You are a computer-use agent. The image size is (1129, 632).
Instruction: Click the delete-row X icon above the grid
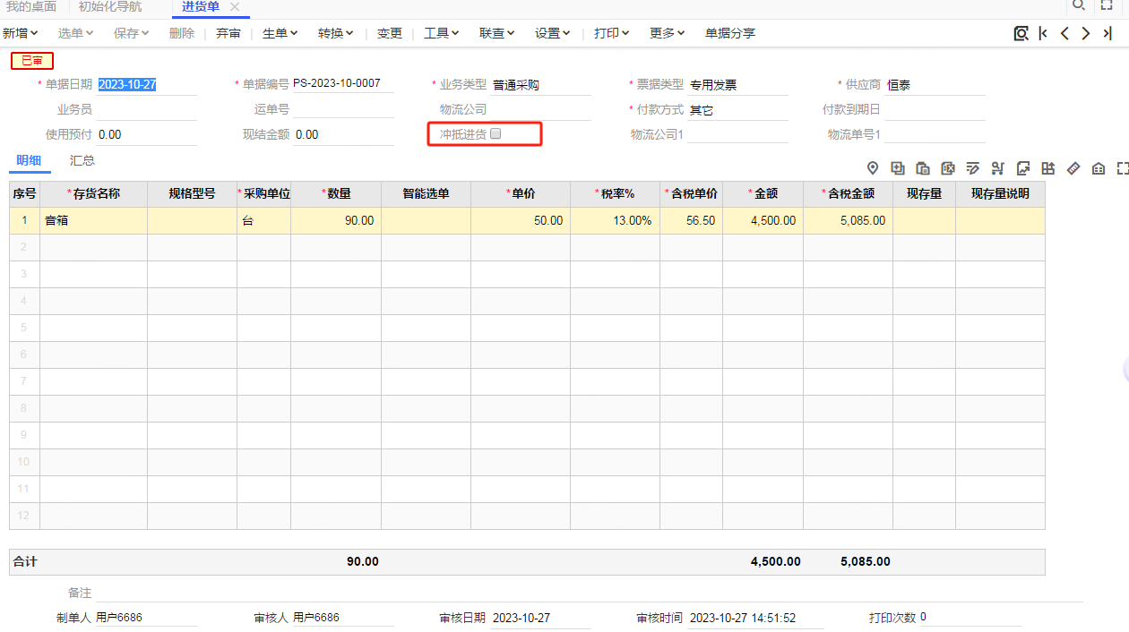(947, 168)
